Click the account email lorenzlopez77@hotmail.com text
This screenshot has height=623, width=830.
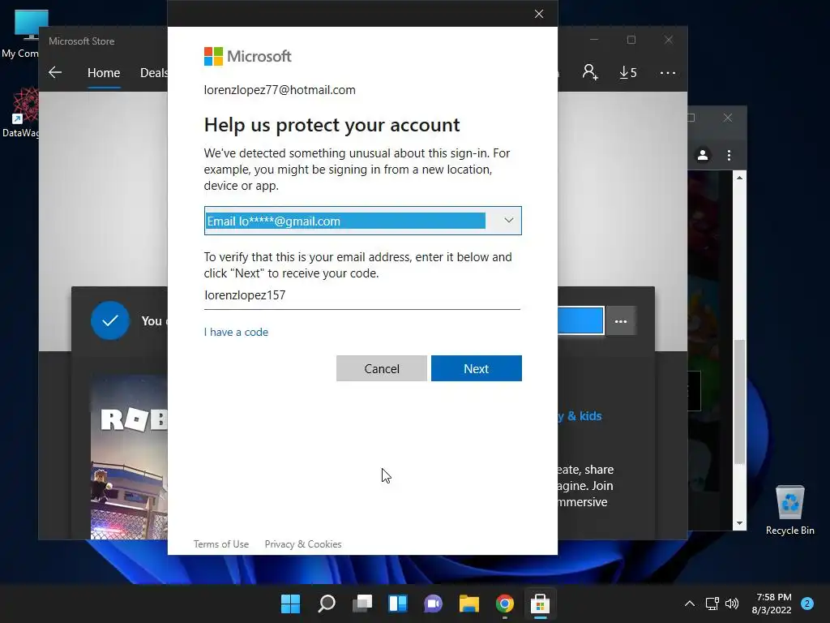coord(280,90)
